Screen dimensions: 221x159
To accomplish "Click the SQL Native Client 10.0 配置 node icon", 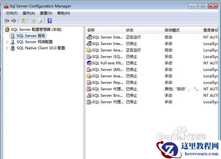I will point(13,48).
